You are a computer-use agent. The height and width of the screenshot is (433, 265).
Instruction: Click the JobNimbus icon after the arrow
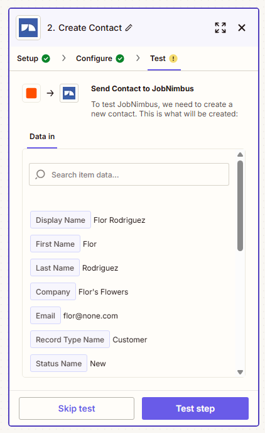pos(69,93)
